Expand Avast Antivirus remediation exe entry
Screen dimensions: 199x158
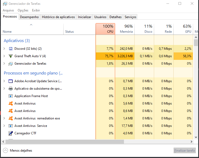click(x=4, y=118)
